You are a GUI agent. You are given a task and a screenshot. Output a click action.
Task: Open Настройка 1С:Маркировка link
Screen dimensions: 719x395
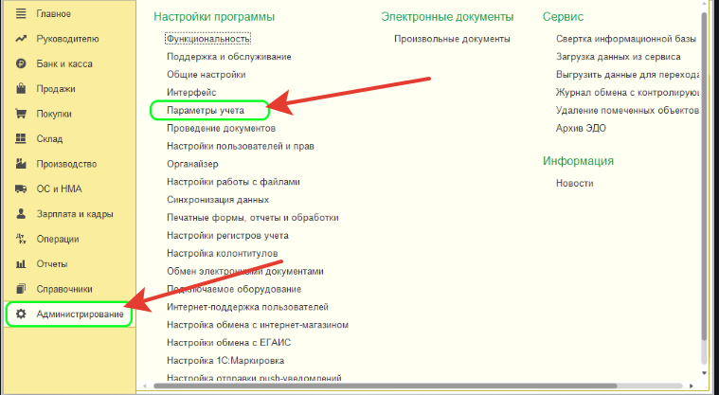(x=225, y=361)
